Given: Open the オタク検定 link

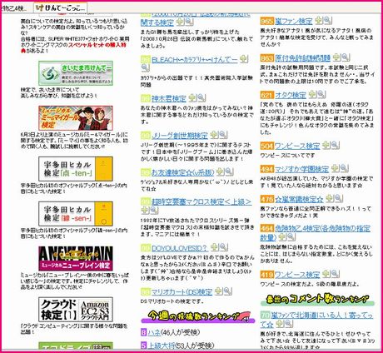Looking at the screenshot, I should click(x=291, y=95).
